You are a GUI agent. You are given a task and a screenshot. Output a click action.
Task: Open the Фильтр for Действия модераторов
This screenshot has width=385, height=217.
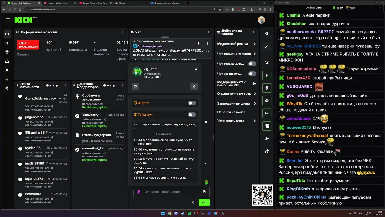point(109,86)
